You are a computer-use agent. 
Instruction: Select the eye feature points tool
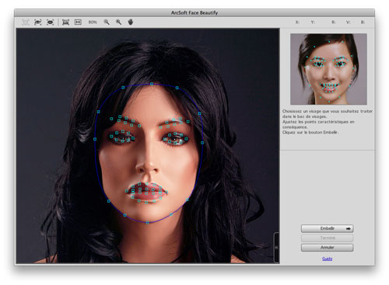click(x=38, y=23)
